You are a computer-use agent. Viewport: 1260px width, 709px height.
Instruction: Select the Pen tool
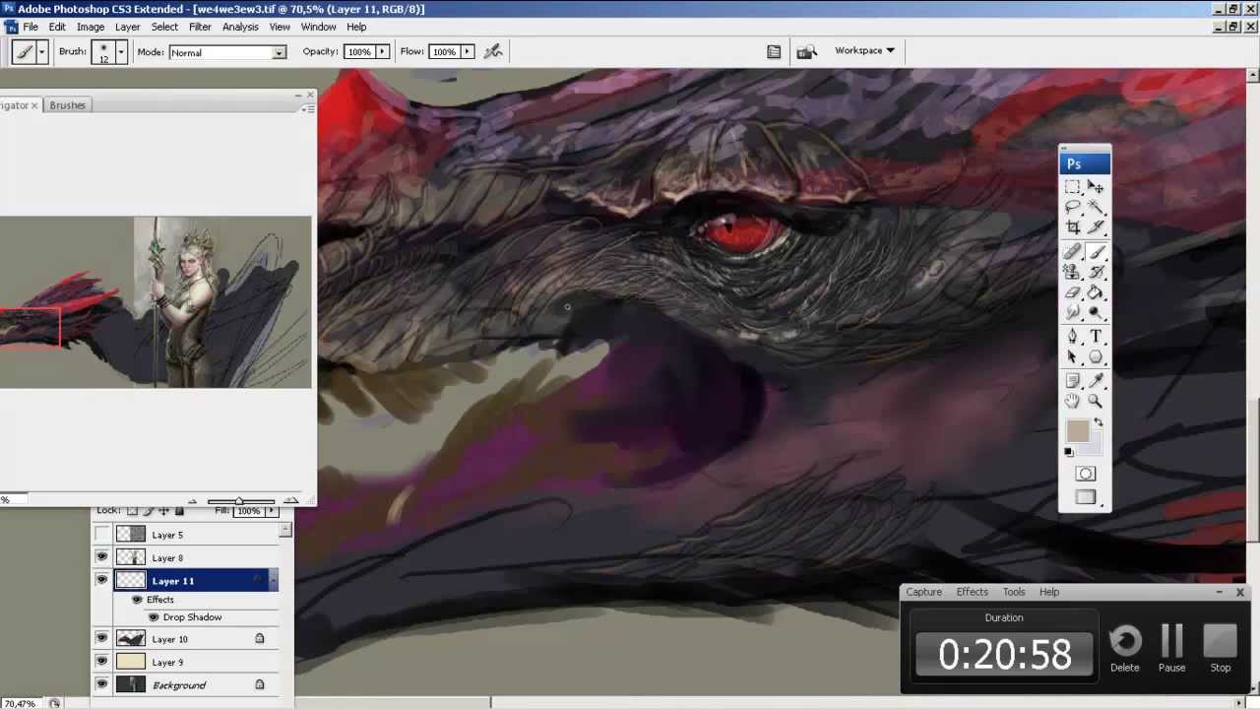pos(1073,337)
